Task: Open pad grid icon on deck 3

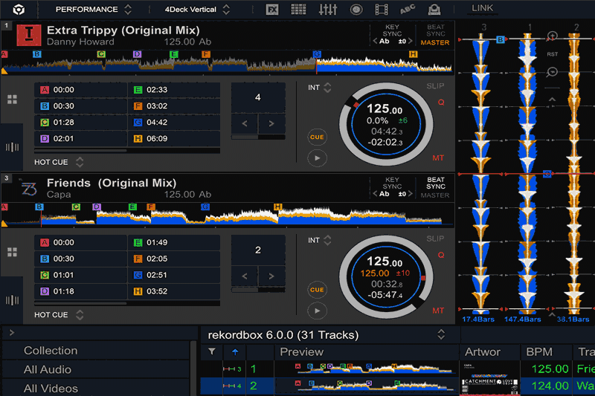Action: coord(12,252)
